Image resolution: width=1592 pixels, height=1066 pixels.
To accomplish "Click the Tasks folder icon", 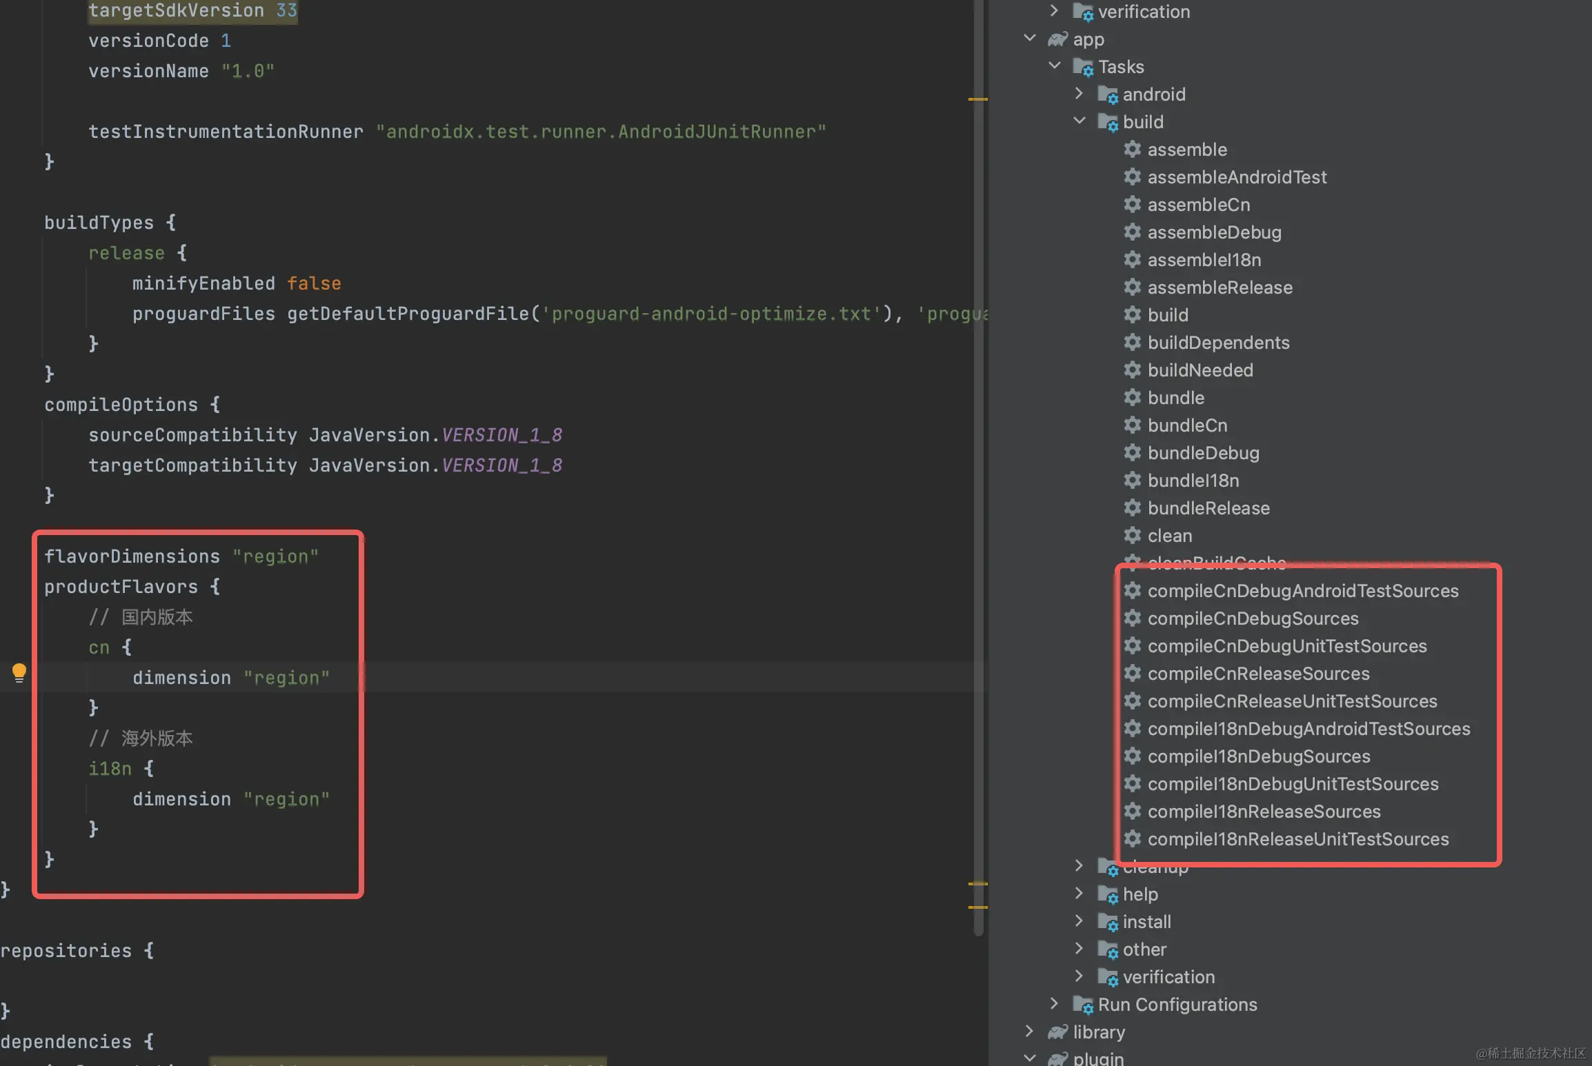I will point(1082,67).
